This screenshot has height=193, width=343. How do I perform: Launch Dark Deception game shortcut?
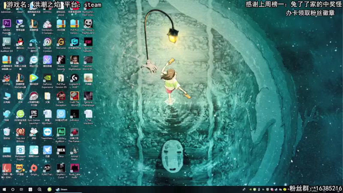61,99
